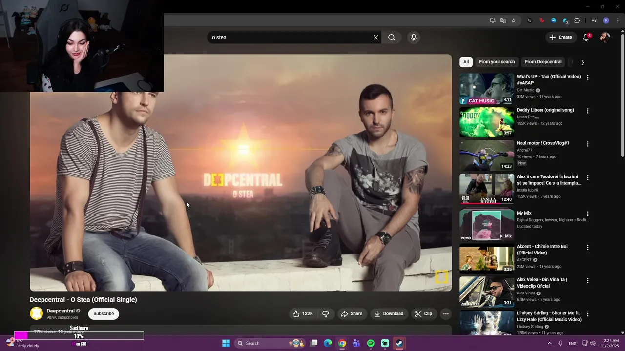
Task: Show hidden system tray icons
Action: [x=549, y=343]
